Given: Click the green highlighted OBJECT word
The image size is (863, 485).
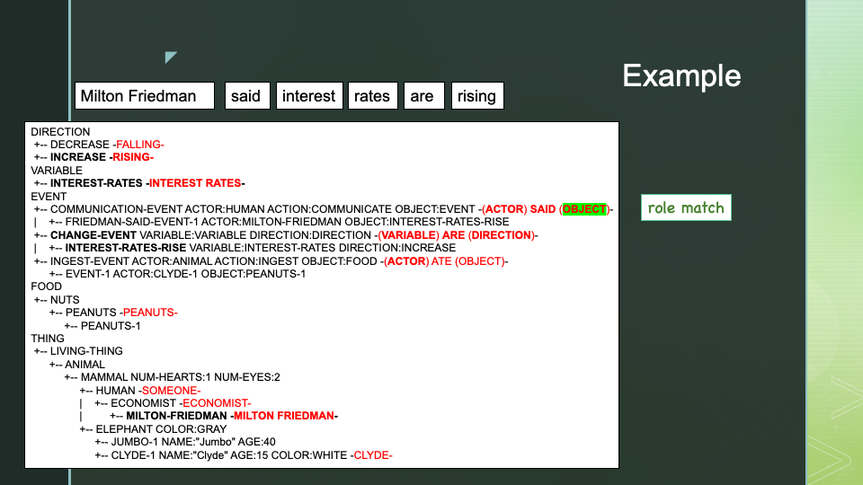Looking at the screenshot, I should (x=584, y=209).
